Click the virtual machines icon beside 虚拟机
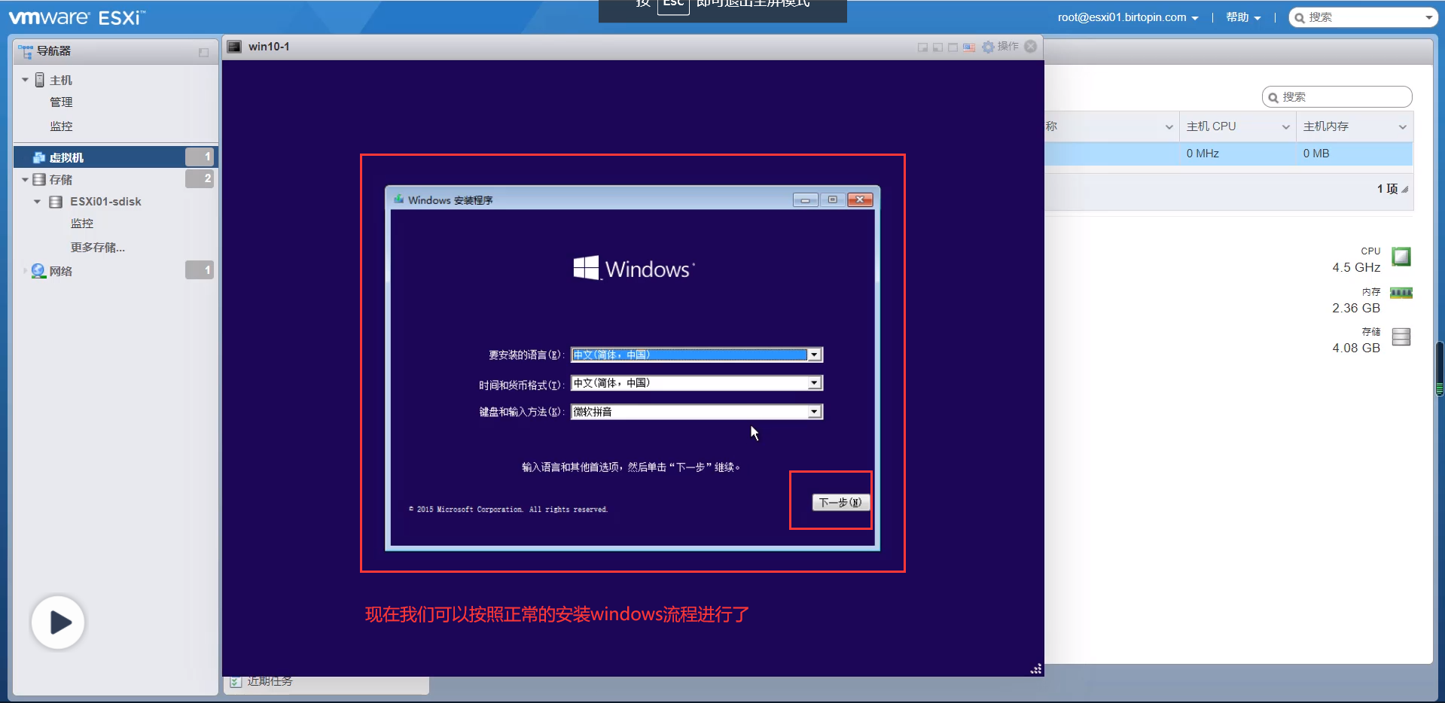Viewport: 1445px width, 703px height. tap(39, 157)
